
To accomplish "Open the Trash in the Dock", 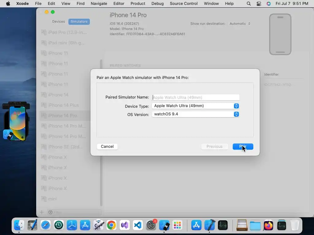I will pos(295,225).
